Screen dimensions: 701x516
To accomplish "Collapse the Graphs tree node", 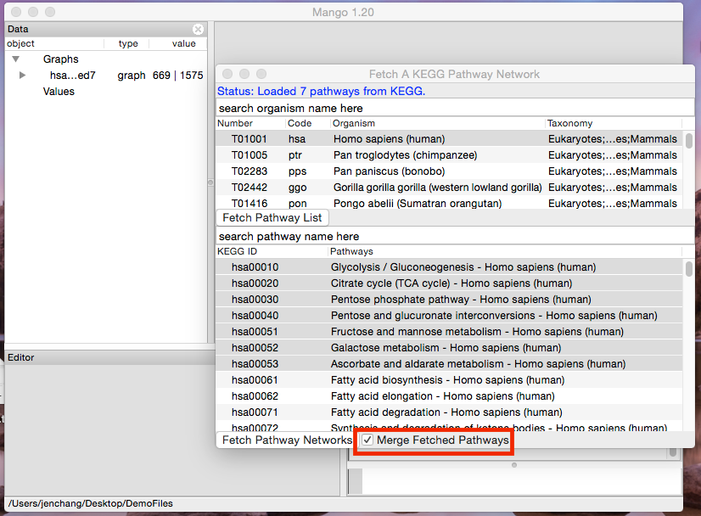I will (x=15, y=59).
